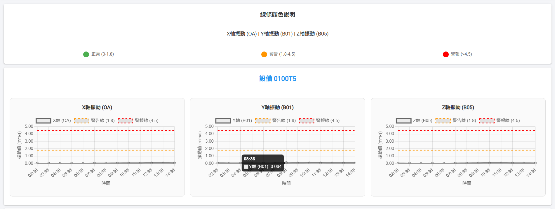Click 正常 (0-1.8) legend text

(102, 54)
